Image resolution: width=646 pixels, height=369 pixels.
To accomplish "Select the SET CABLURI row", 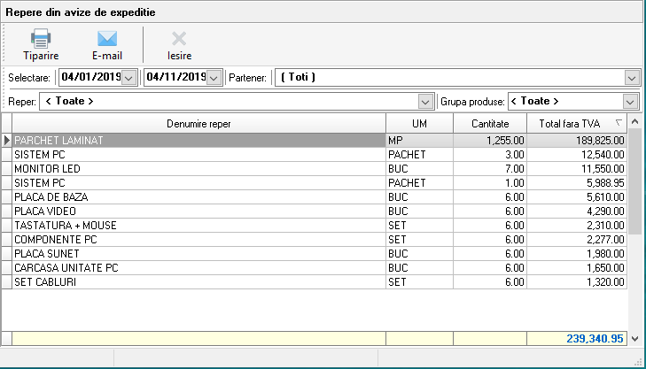I will tap(198, 281).
